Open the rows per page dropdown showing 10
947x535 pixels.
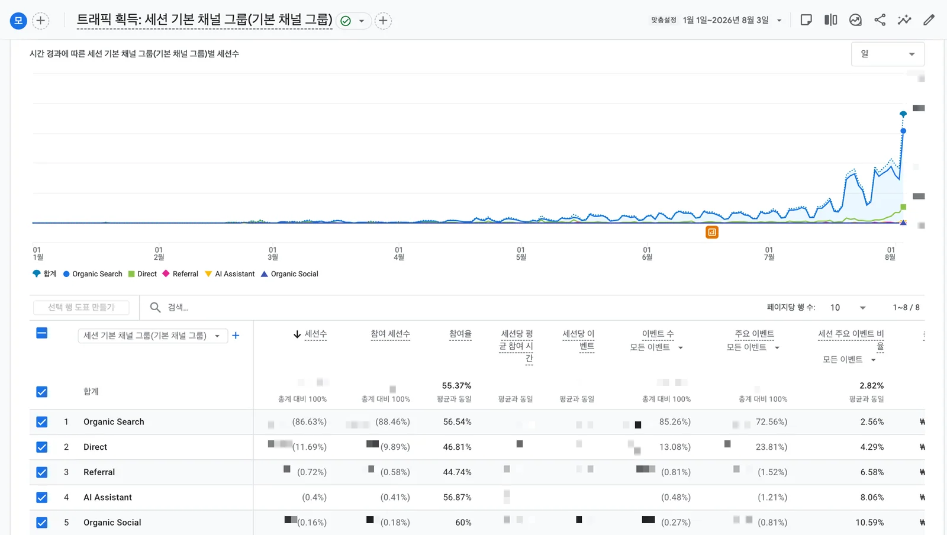pyautogui.click(x=848, y=307)
